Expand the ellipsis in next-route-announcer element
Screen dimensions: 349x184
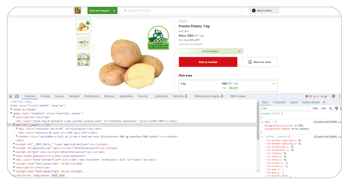click(x=50, y=156)
